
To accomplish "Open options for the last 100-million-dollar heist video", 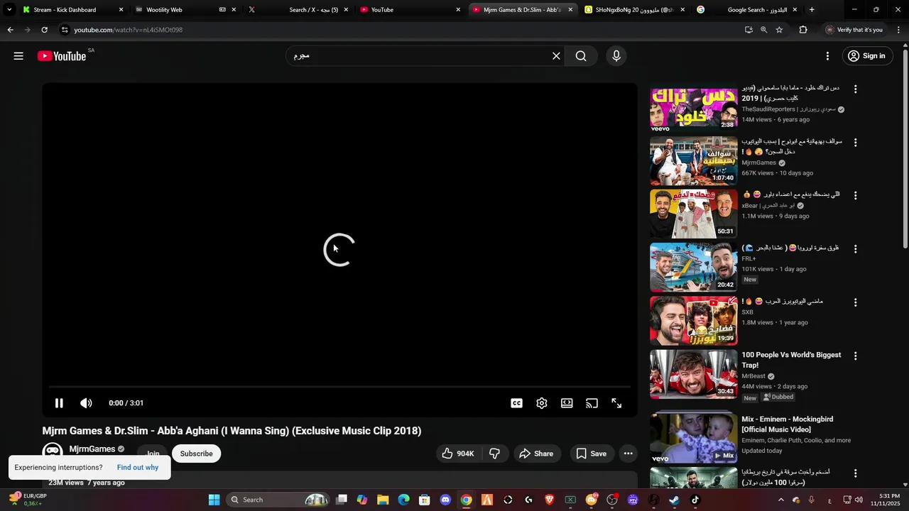I will (x=855, y=473).
